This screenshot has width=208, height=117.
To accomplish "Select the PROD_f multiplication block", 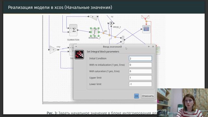I will pyautogui.click(x=111, y=23).
